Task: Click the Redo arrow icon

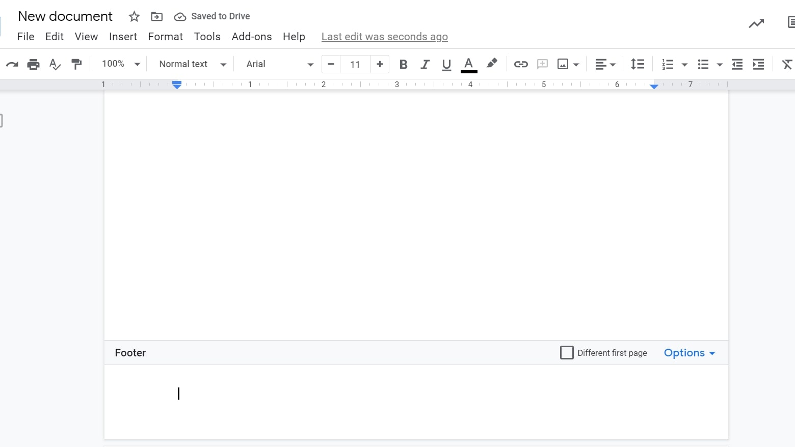Action: [x=12, y=64]
